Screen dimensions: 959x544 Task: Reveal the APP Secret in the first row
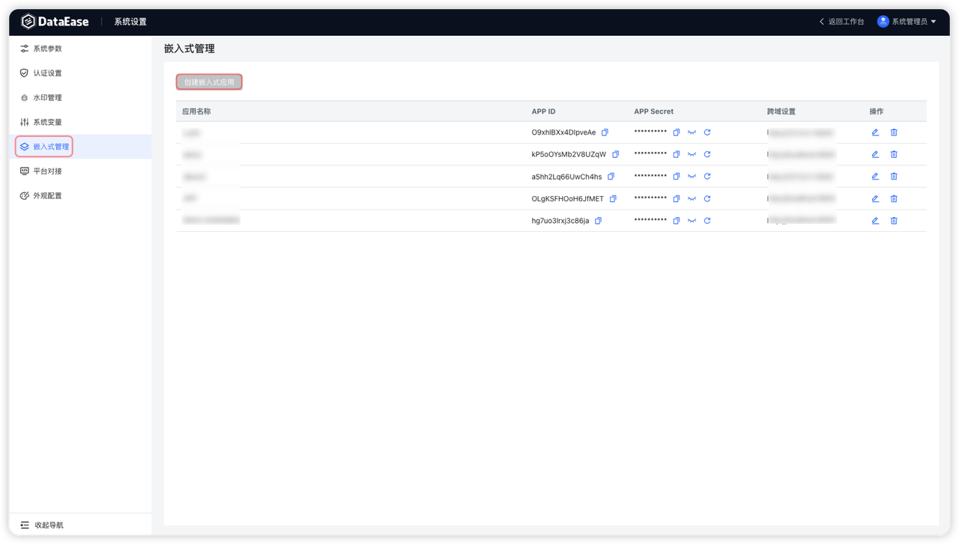tap(692, 132)
